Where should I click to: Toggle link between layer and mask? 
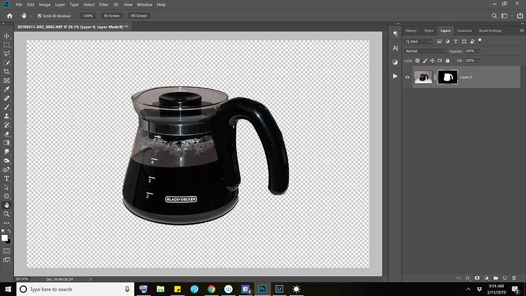[436, 77]
